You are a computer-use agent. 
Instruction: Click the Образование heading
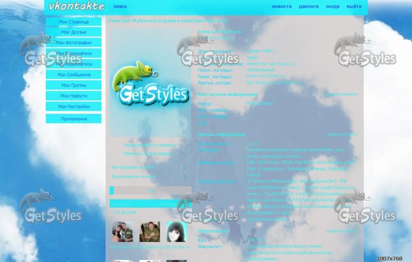pos(213,231)
